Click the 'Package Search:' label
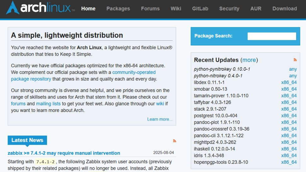This screenshot has height=172, width=306. pos(213,36)
